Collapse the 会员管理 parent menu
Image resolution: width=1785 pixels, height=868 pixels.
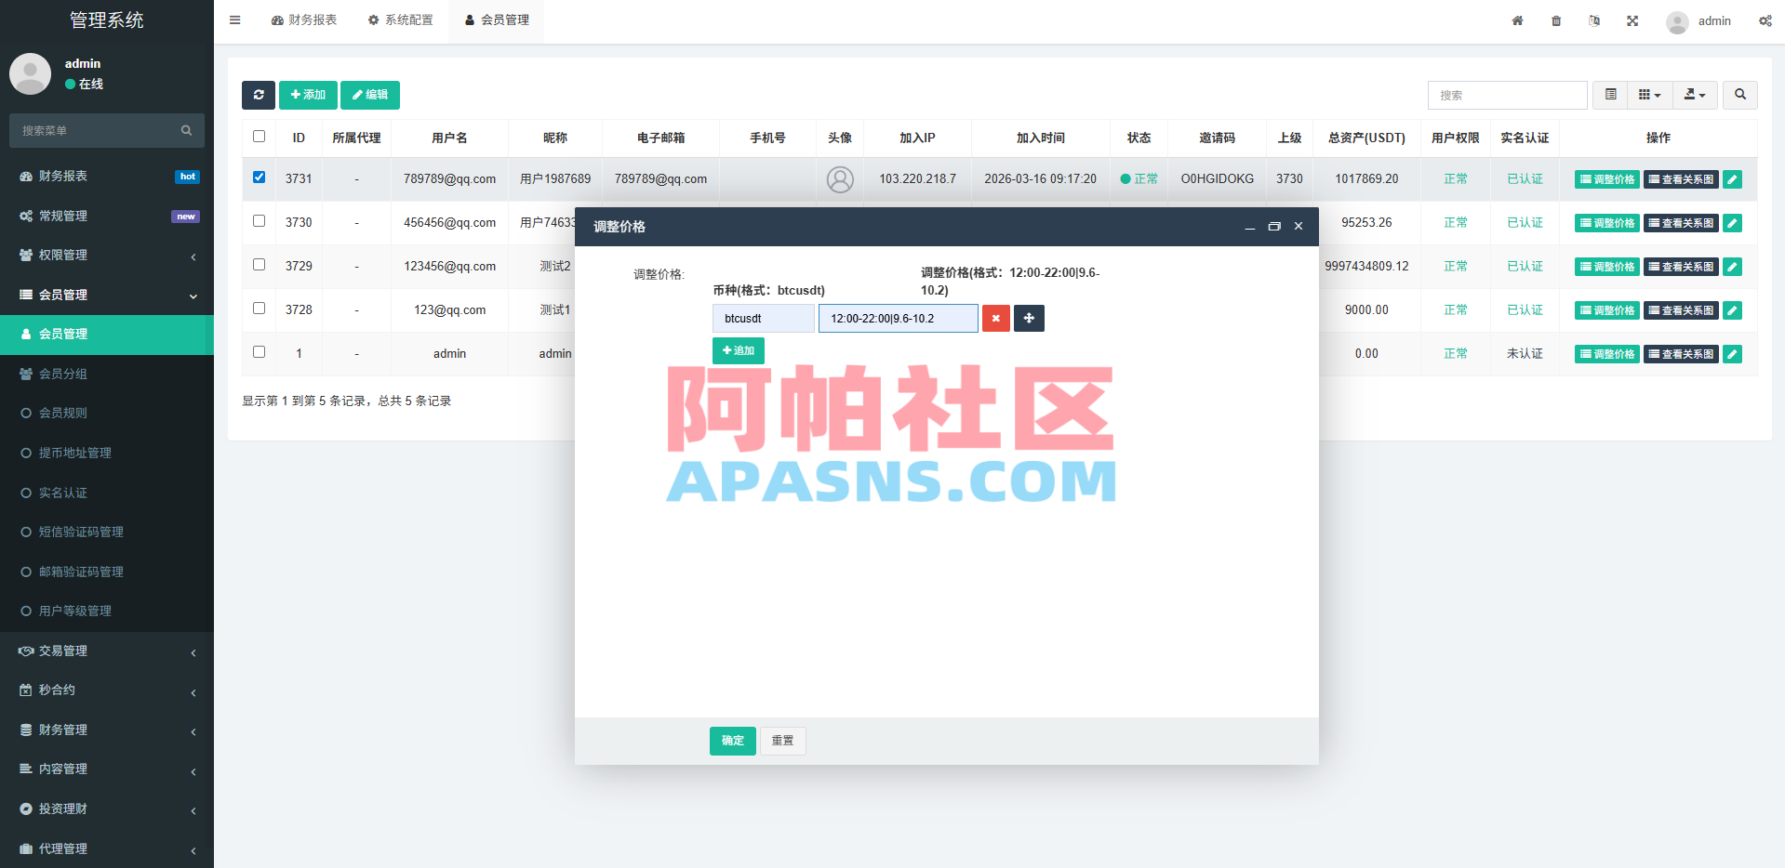pyautogui.click(x=107, y=296)
